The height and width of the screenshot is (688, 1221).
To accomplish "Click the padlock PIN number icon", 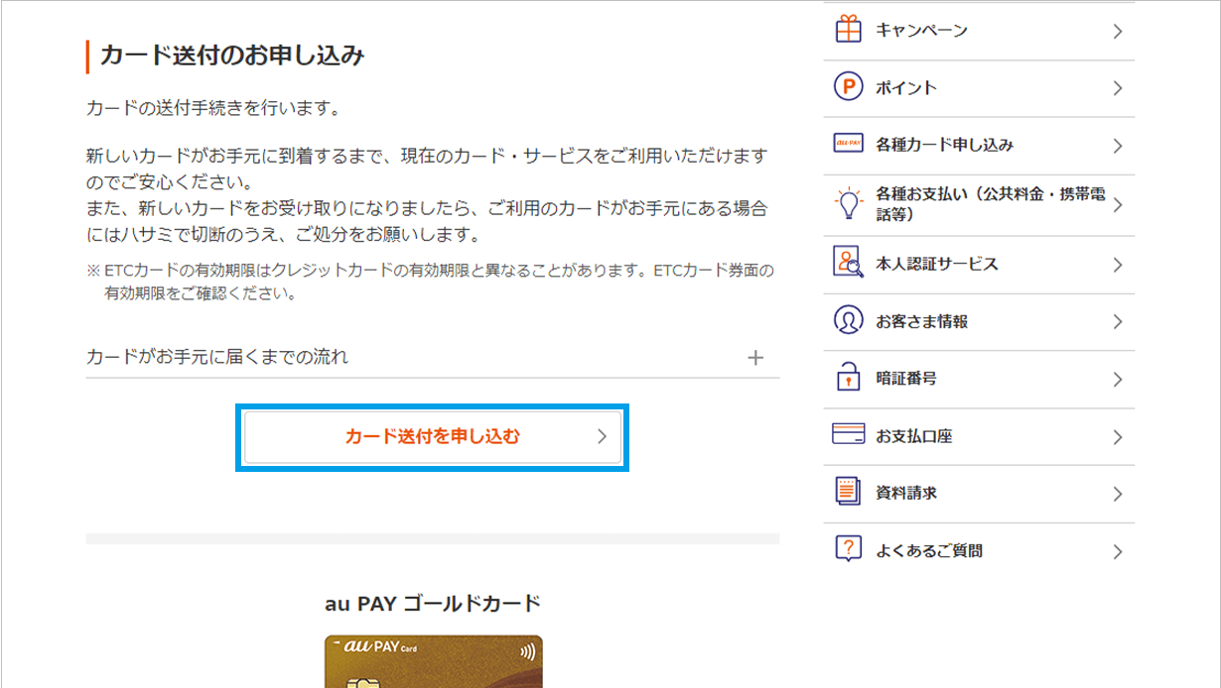I will (x=848, y=379).
